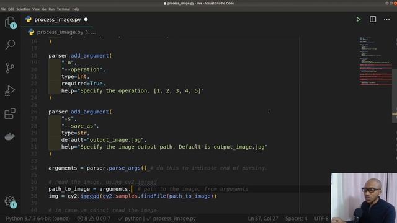Close the unsaved dot on process_image.py tab
This screenshot has width=397, height=223.
click(x=86, y=19)
